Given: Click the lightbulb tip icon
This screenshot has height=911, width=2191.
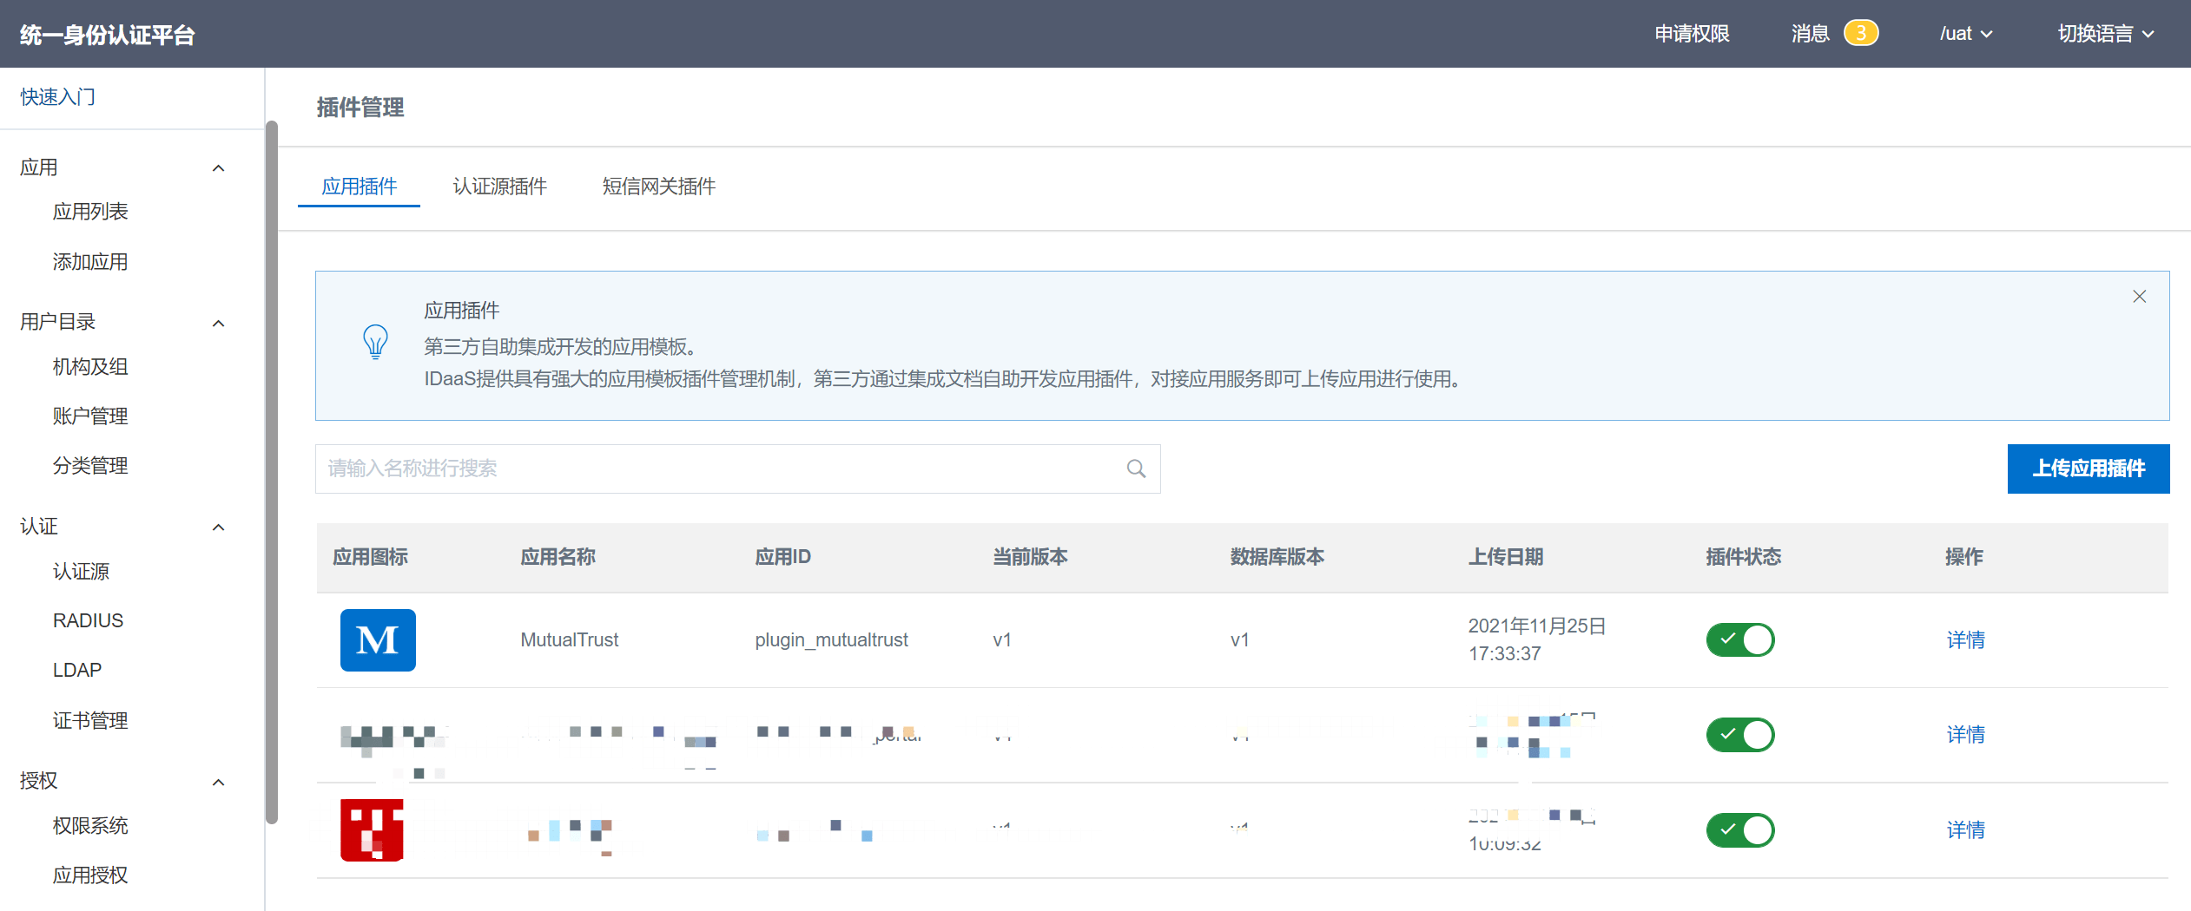Looking at the screenshot, I should (x=375, y=342).
